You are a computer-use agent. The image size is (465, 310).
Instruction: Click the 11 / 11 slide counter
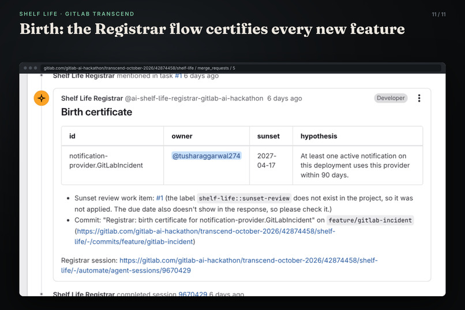pos(438,14)
